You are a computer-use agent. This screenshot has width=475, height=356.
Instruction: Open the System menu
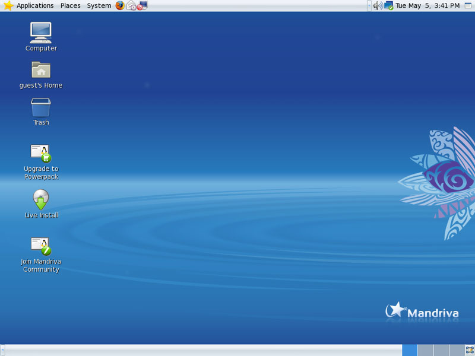point(99,5)
